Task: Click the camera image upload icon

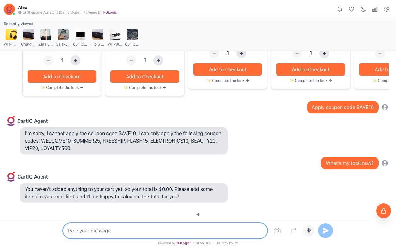Action: point(277,231)
